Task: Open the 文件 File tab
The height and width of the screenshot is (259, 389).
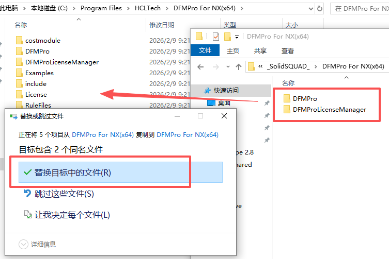Action: (x=205, y=50)
